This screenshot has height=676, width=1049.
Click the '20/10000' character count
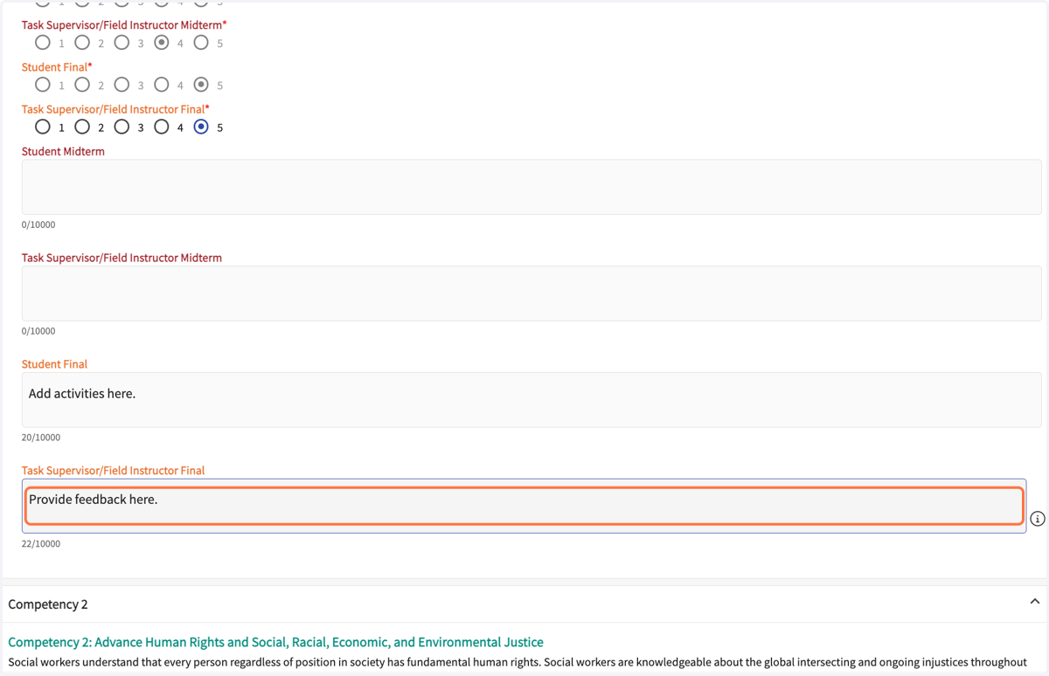pos(41,437)
